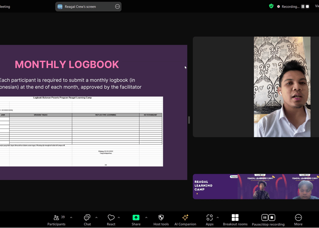Expand the Participants options arrow
319x228 pixels.
[71, 218]
